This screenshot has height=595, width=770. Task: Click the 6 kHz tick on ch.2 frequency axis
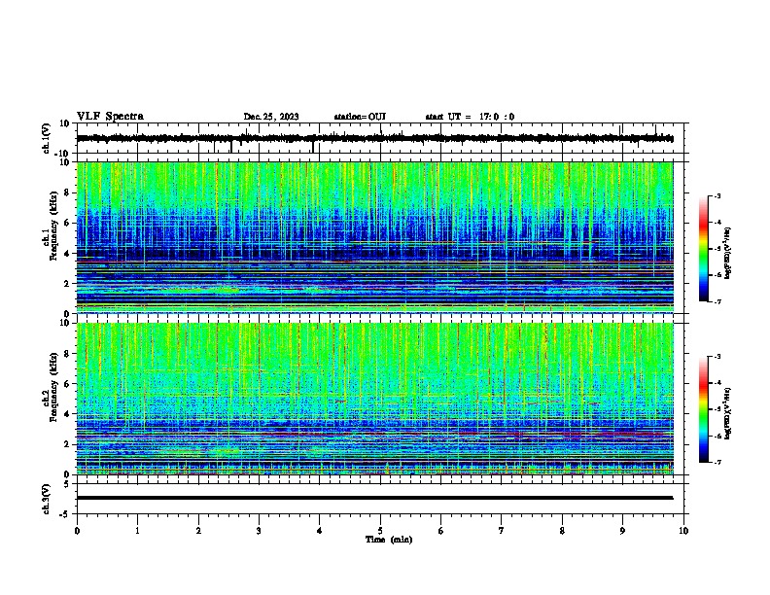[68, 384]
